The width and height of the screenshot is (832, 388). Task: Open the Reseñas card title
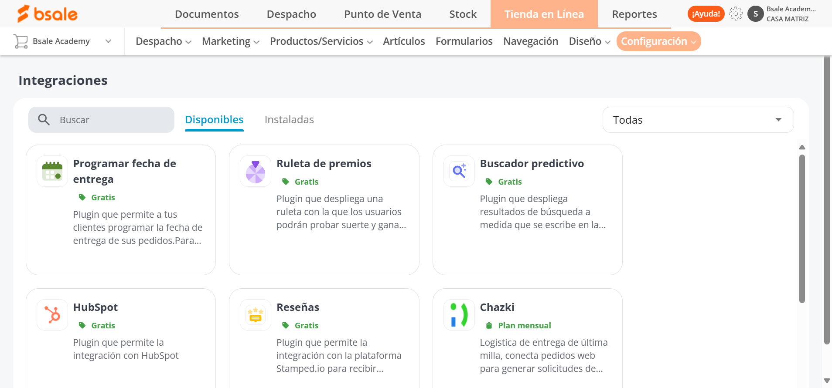click(x=298, y=307)
